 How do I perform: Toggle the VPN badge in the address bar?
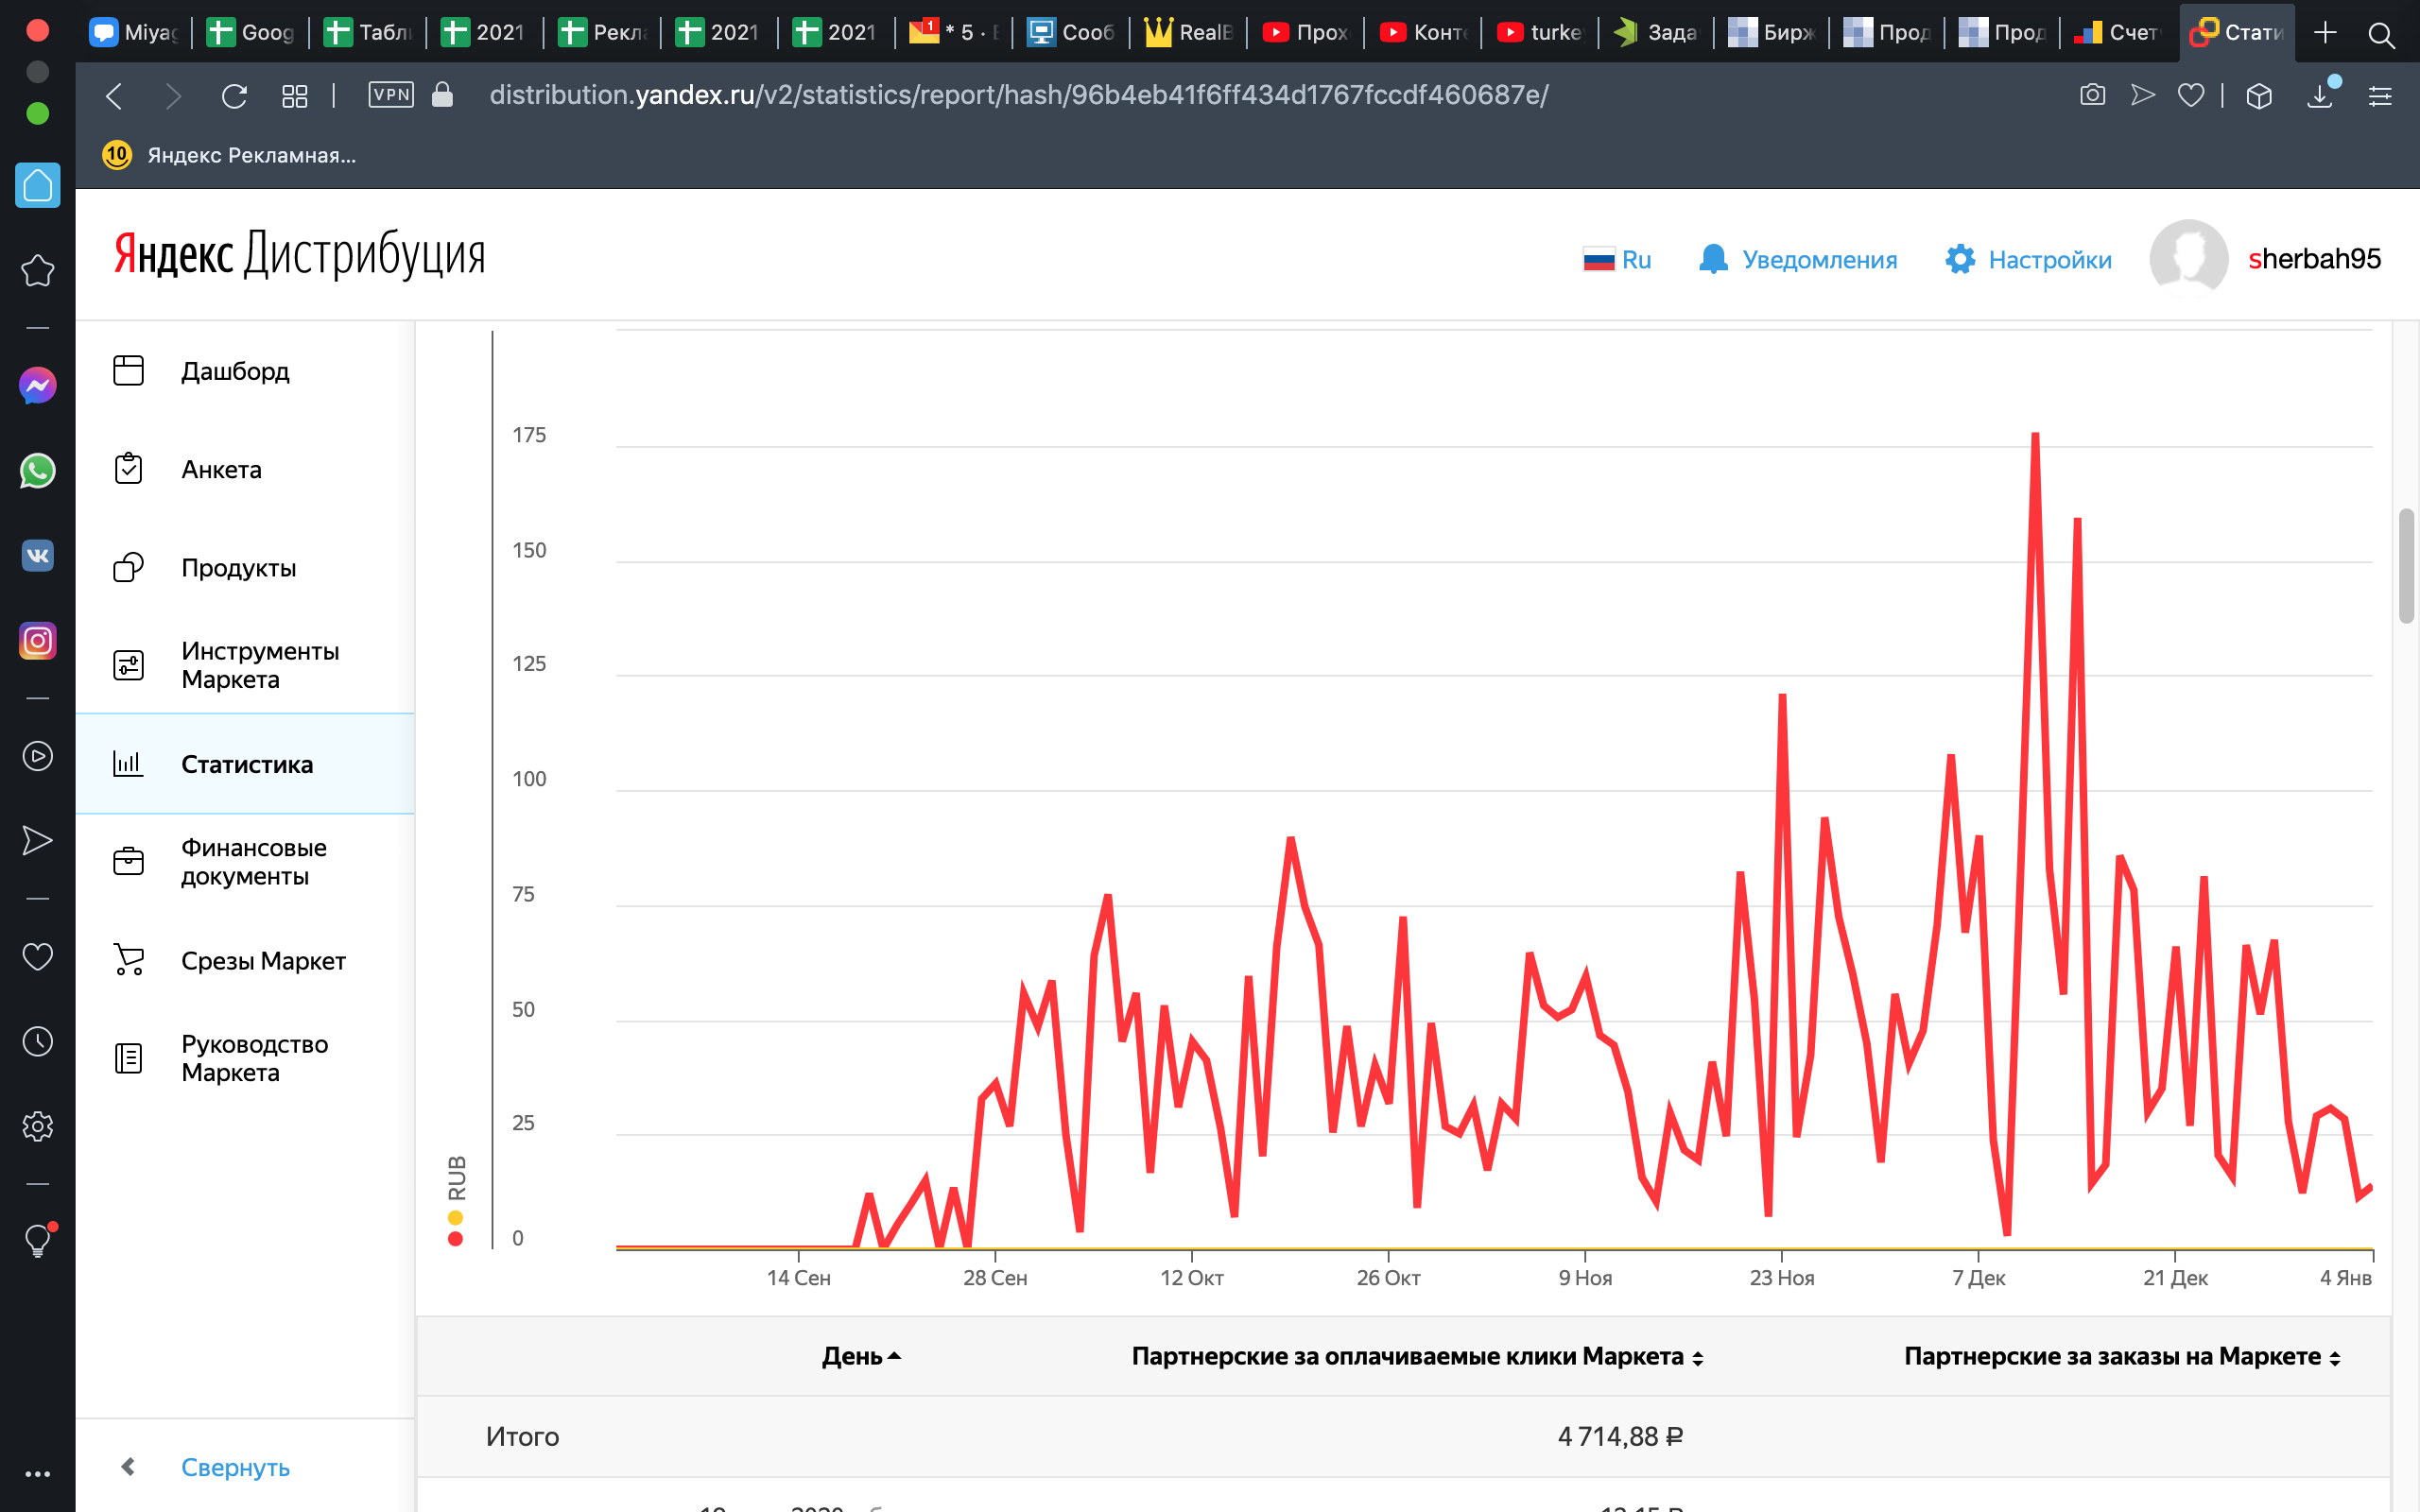click(391, 95)
